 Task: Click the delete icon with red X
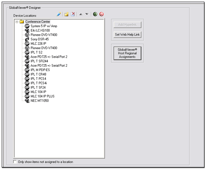73,14
